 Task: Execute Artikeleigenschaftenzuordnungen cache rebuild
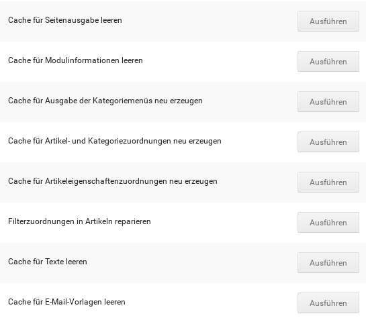tap(328, 182)
